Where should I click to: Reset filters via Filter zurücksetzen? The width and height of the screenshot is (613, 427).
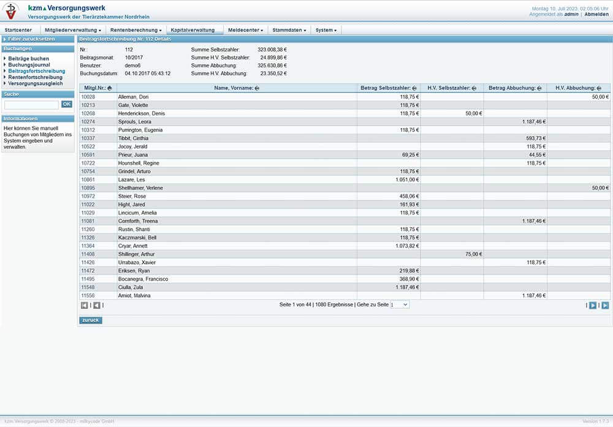tap(31, 39)
